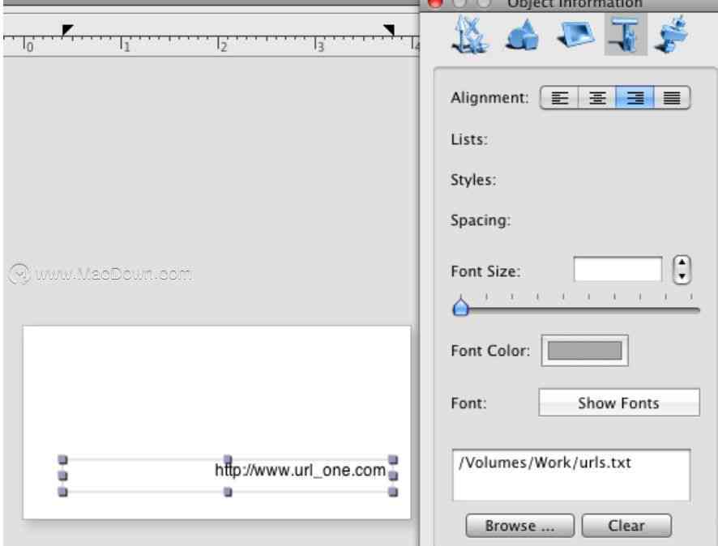The image size is (718, 546).
Task: Click the top-left handle of the text box
Action: [62, 459]
